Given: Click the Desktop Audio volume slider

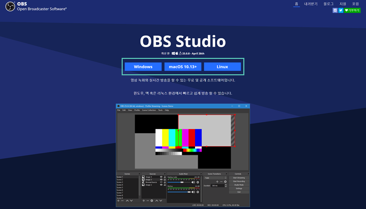Looking at the screenshot, I should pyautogui.click(x=179, y=182).
